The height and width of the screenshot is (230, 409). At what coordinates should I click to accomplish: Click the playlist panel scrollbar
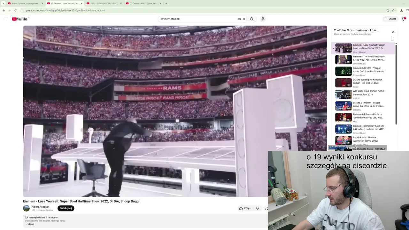click(x=396, y=84)
